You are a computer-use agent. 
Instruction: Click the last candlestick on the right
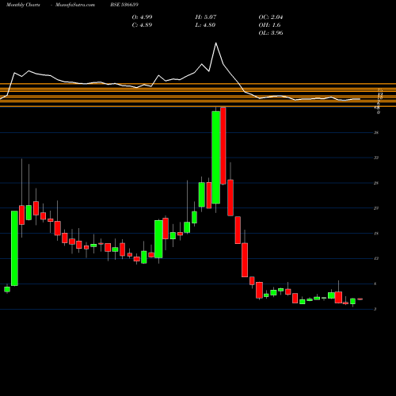pyautogui.click(x=360, y=299)
